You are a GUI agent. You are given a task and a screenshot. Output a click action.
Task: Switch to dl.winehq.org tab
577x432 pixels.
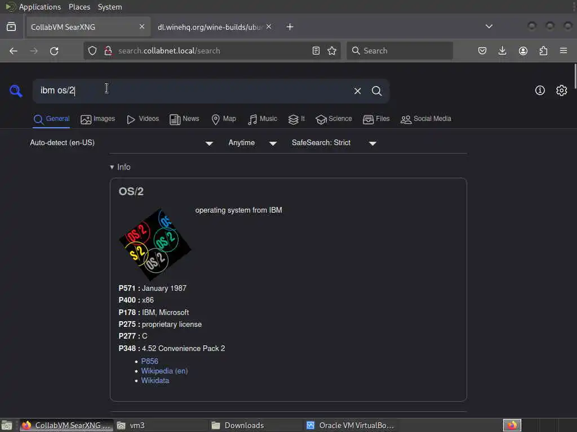211,27
